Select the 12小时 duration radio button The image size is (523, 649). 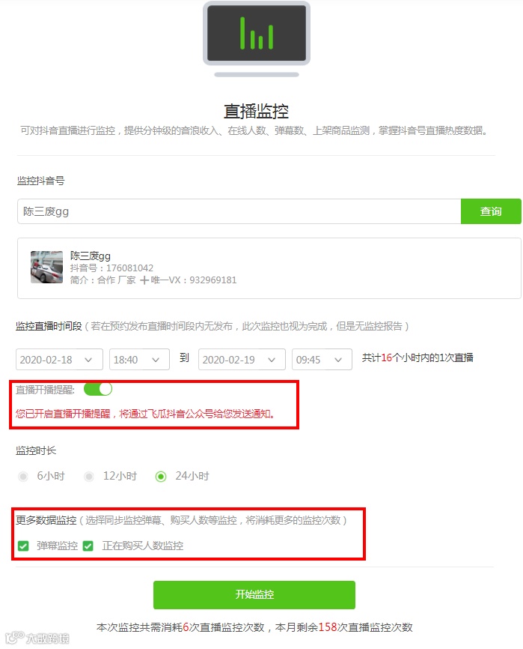coord(89,477)
